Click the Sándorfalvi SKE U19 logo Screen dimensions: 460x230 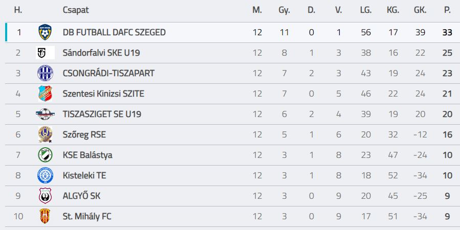tap(45, 53)
